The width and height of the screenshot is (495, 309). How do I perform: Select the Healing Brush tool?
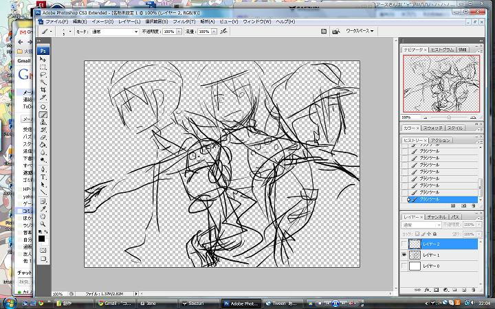[43, 107]
